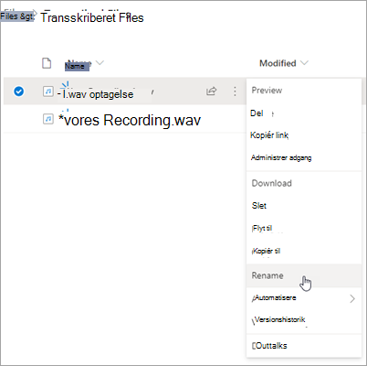The image size is (367, 366).
Task: Uncheck the blue selected file checkmark
Action: (19, 91)
